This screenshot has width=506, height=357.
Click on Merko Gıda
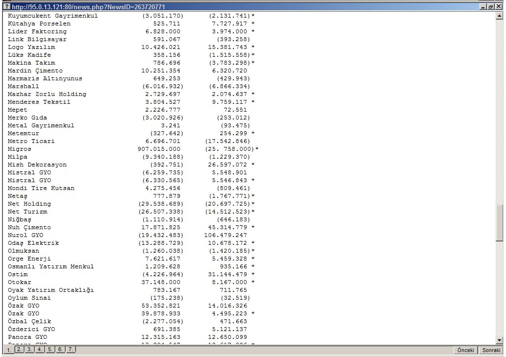[x=27, y=118]
